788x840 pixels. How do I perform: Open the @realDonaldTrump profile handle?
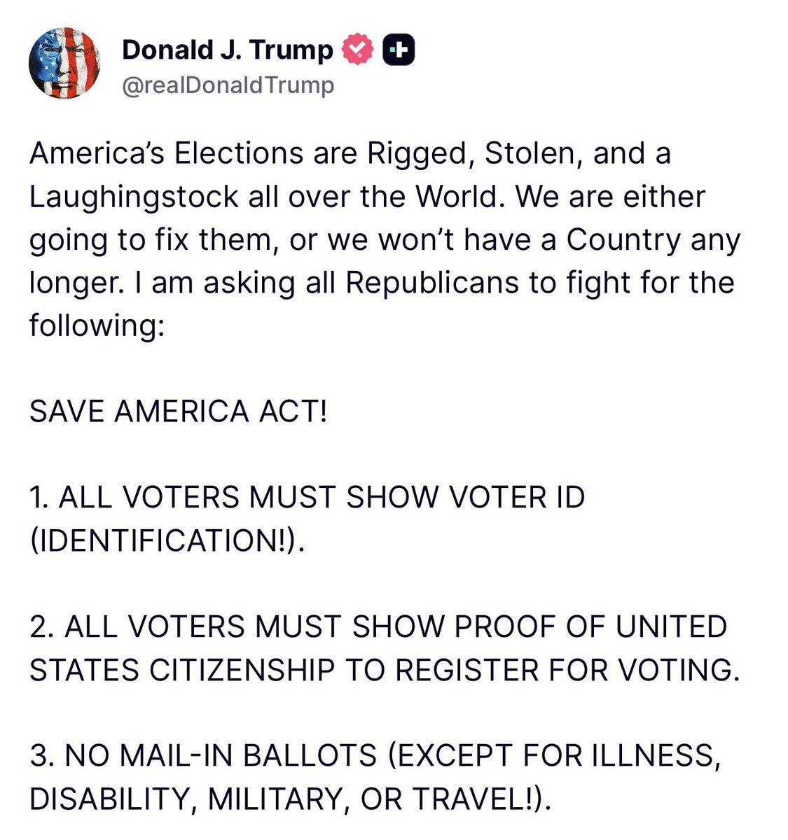[x=229, y=85]
